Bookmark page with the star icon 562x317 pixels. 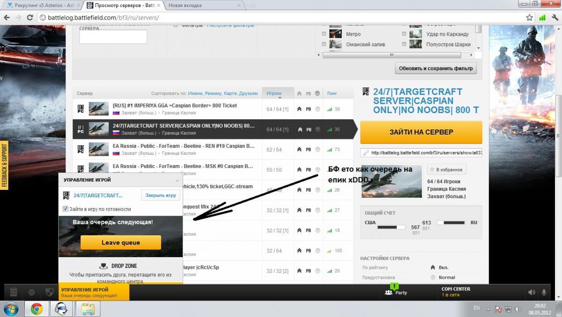(x=529, y=18)
